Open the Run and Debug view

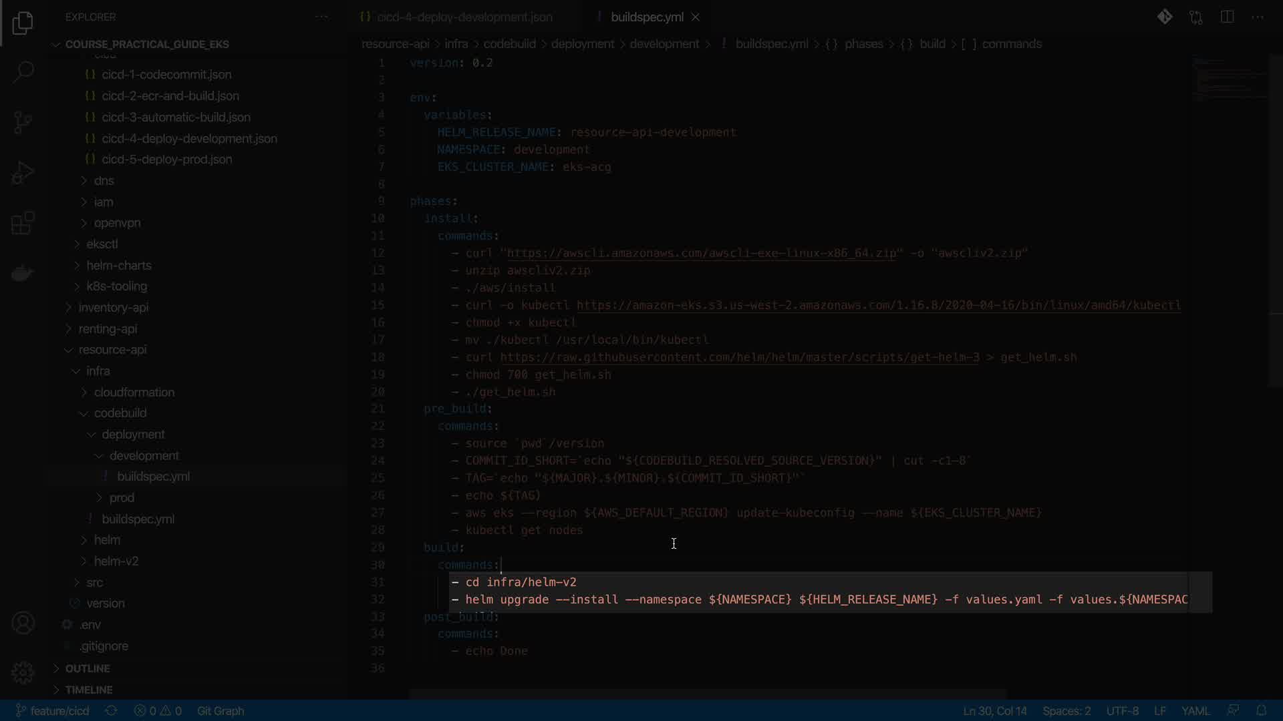tap(23, 173)
